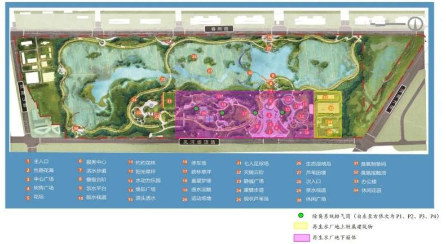
Task: Click the pink underground-tank legend swatch
Action: 302,237
